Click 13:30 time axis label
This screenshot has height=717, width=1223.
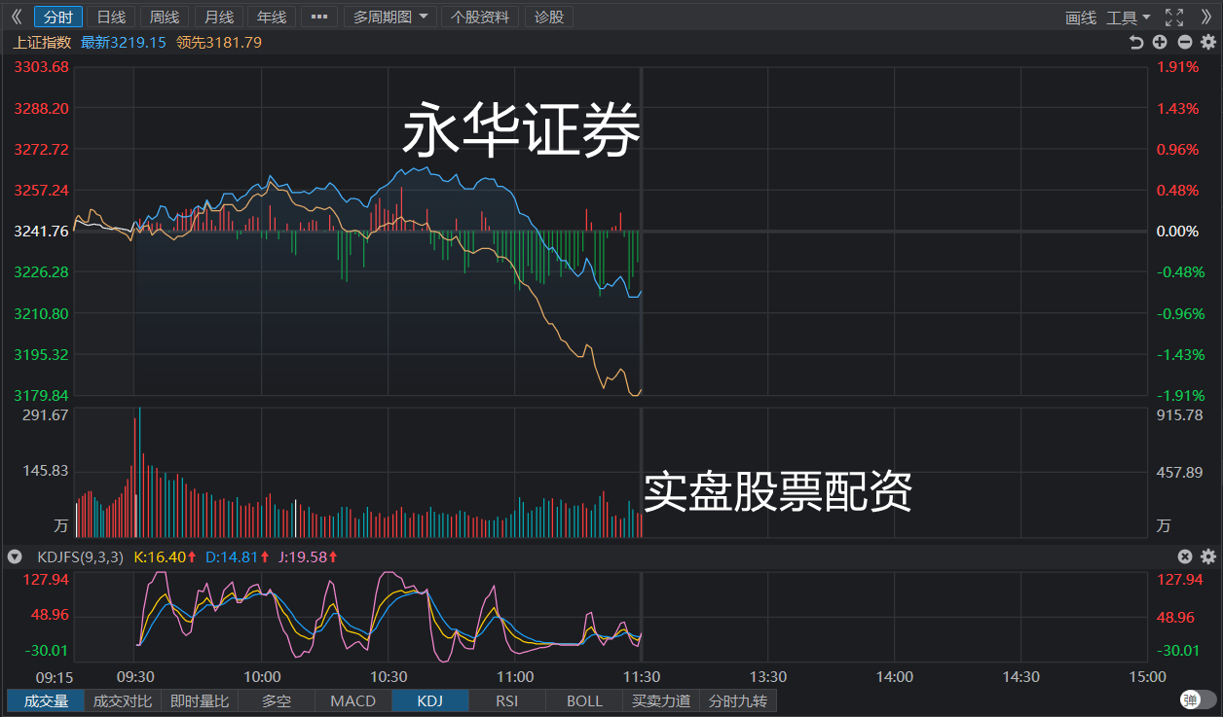[768, 677]
